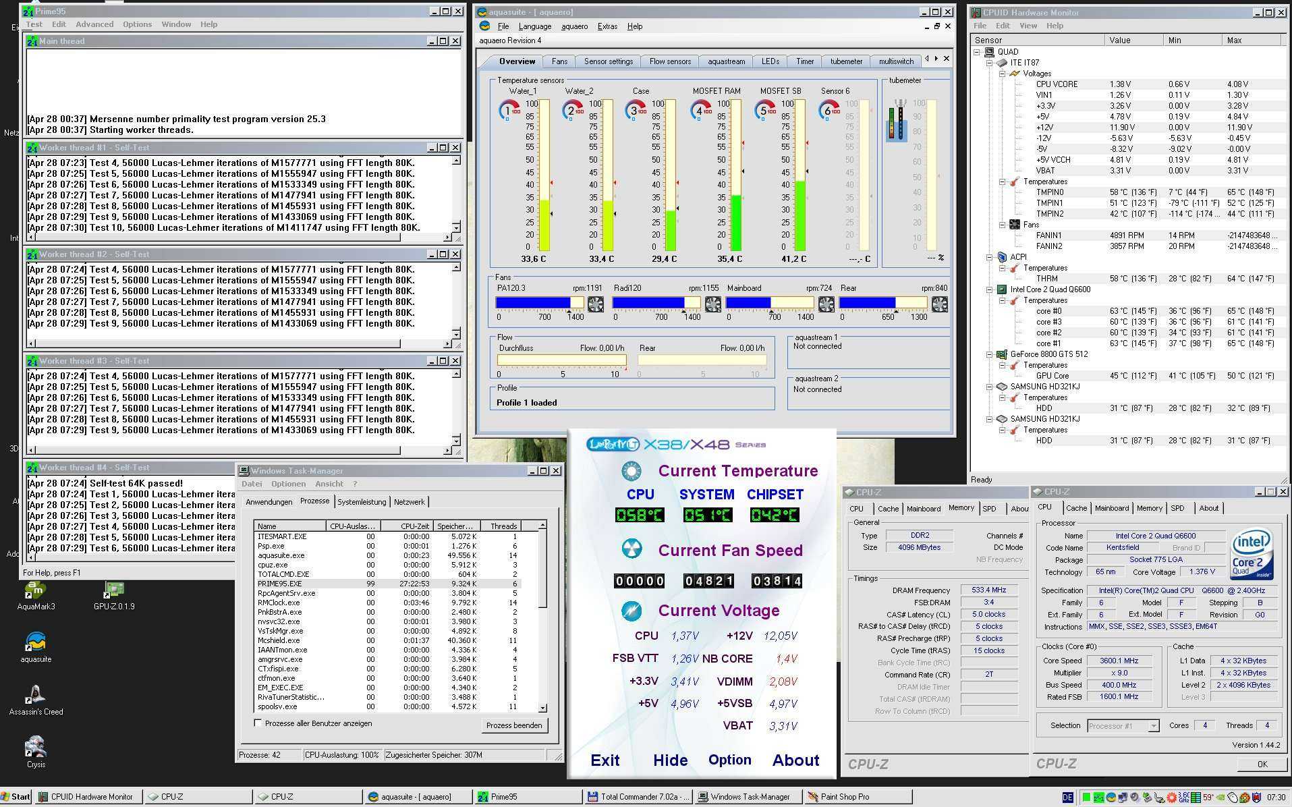Click DE language indicator in system tray
Screen dimensions: 1292x807
coord(1067,798)
